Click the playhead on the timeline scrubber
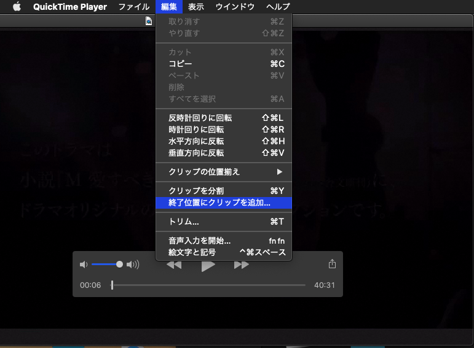Screen dimensions: 474x348 tap(112, 285)
